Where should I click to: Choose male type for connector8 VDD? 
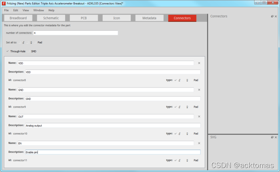tap(178, 80)
